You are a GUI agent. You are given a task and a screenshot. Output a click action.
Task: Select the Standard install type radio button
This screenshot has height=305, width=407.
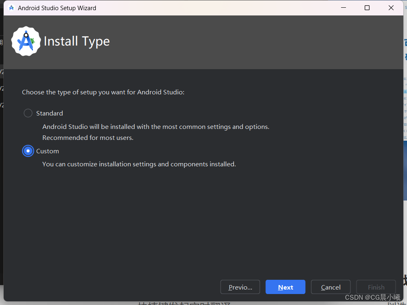(28, 113)
